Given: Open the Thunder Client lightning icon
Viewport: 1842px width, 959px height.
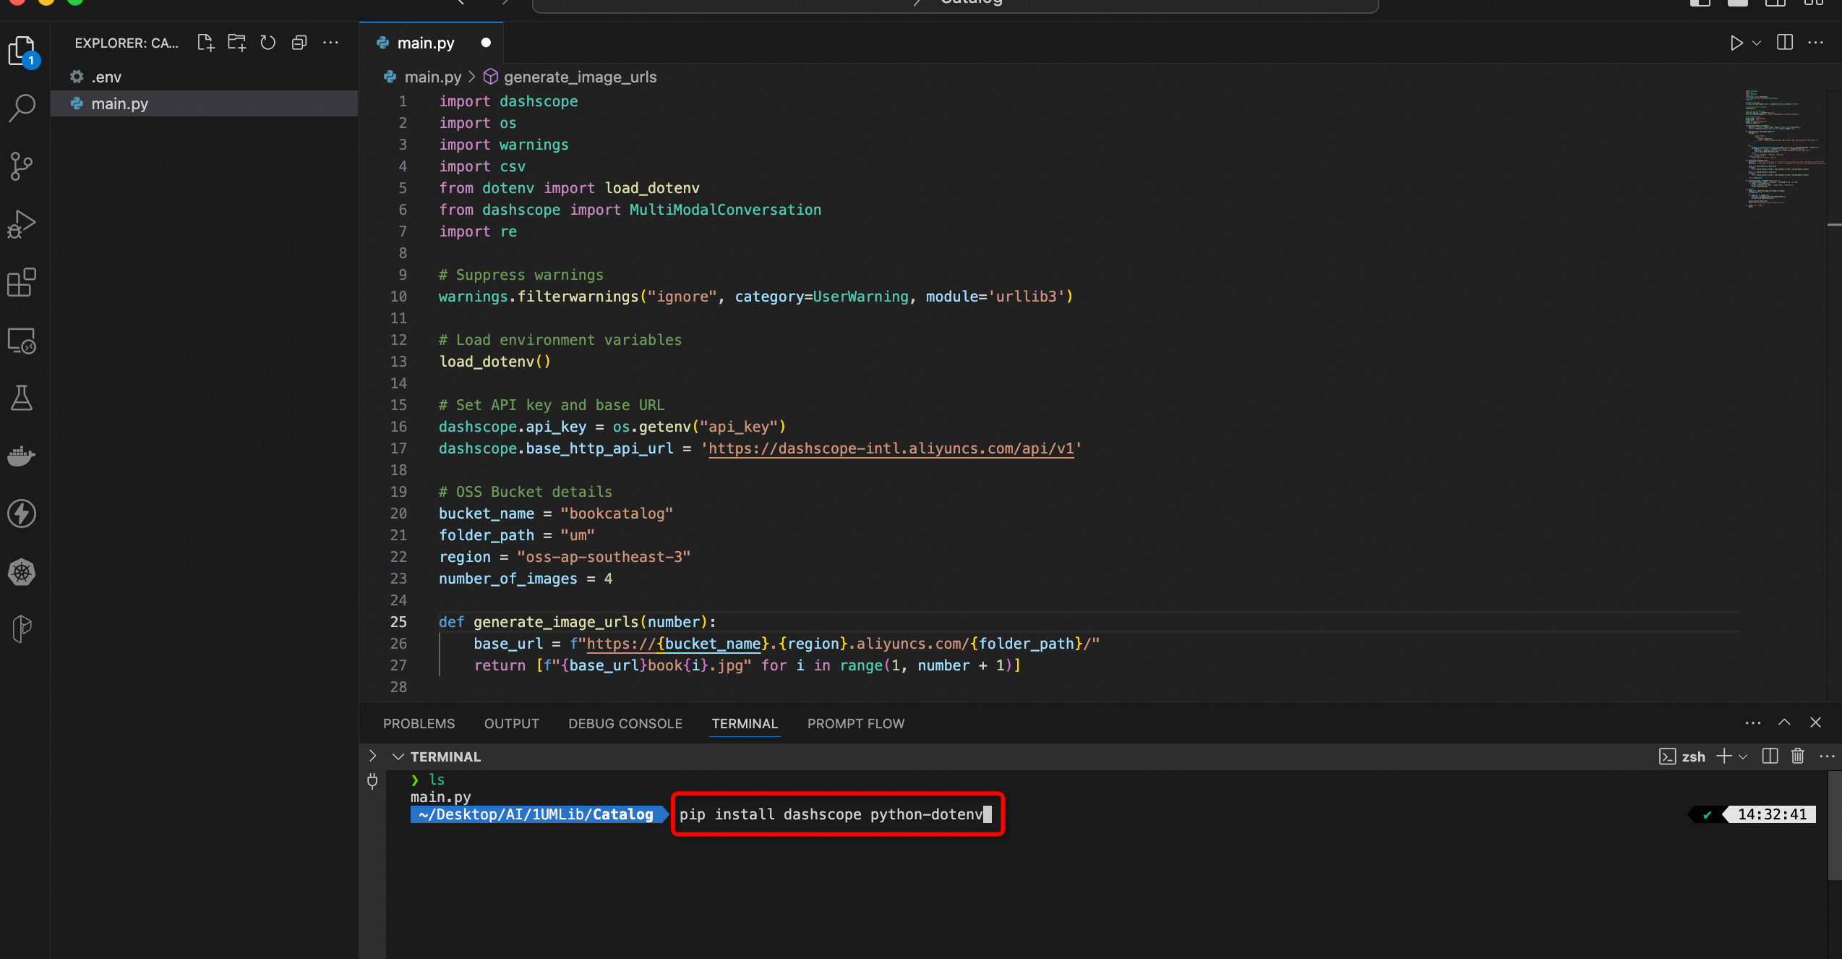Looking at the screenshot, I should (x=22, y=513).
